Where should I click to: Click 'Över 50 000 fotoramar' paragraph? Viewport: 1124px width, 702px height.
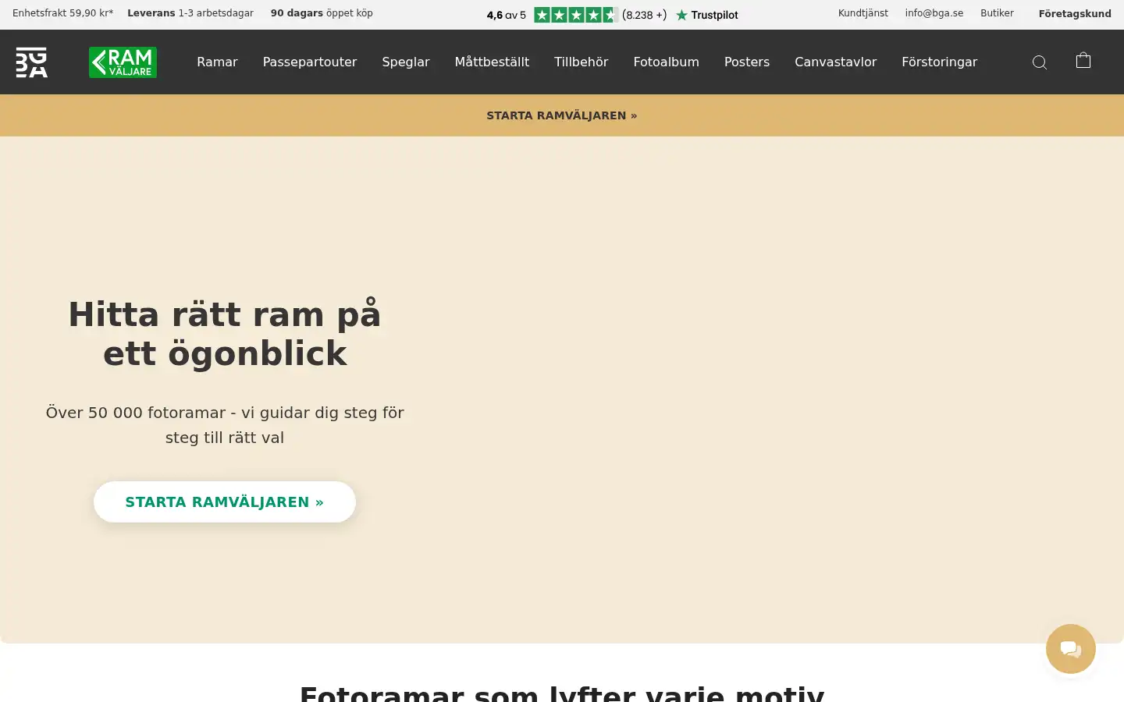(x=225, y=425)
